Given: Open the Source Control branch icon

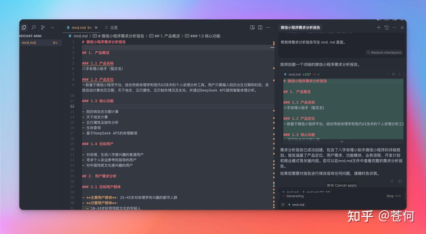Looking at the screenshot, I should tap(43, 28).
